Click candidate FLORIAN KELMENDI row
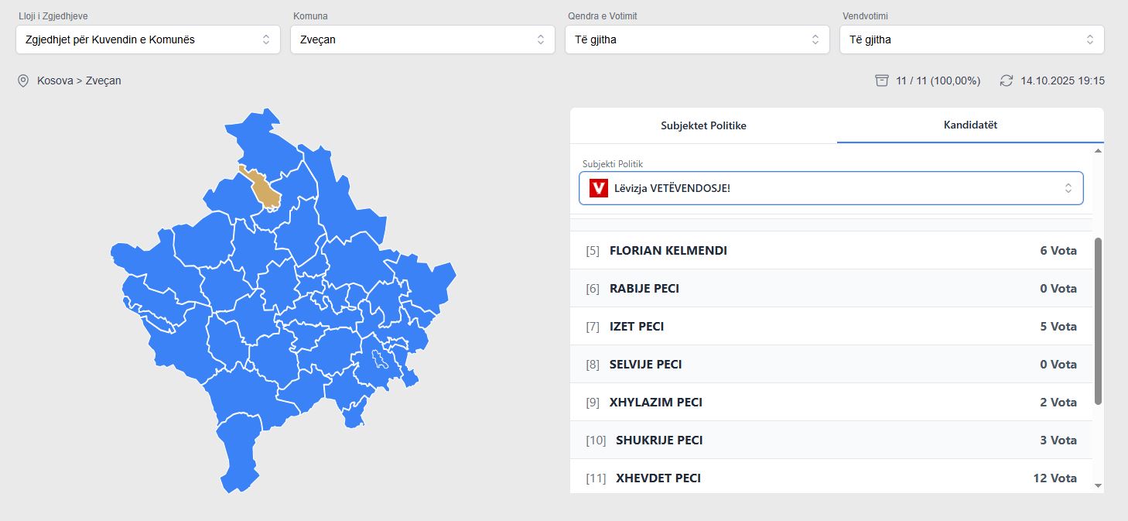The image size is (1128, 521). tap(831, 251)
